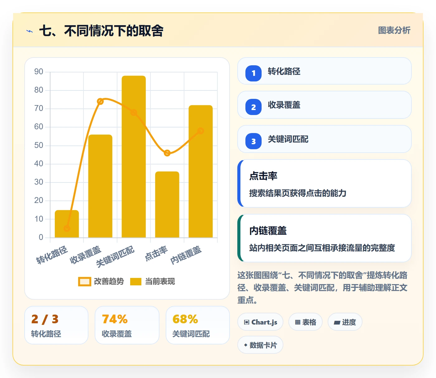Click the diamond icon in 数据卡片 tag
The height and width of the screenshot is (378, 436).
(x=246, y=345)
